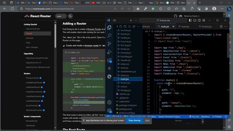The height and width of the screenshot is (131, 233).
Task: Open index.html in Explorer
Action: click(124, 102)
